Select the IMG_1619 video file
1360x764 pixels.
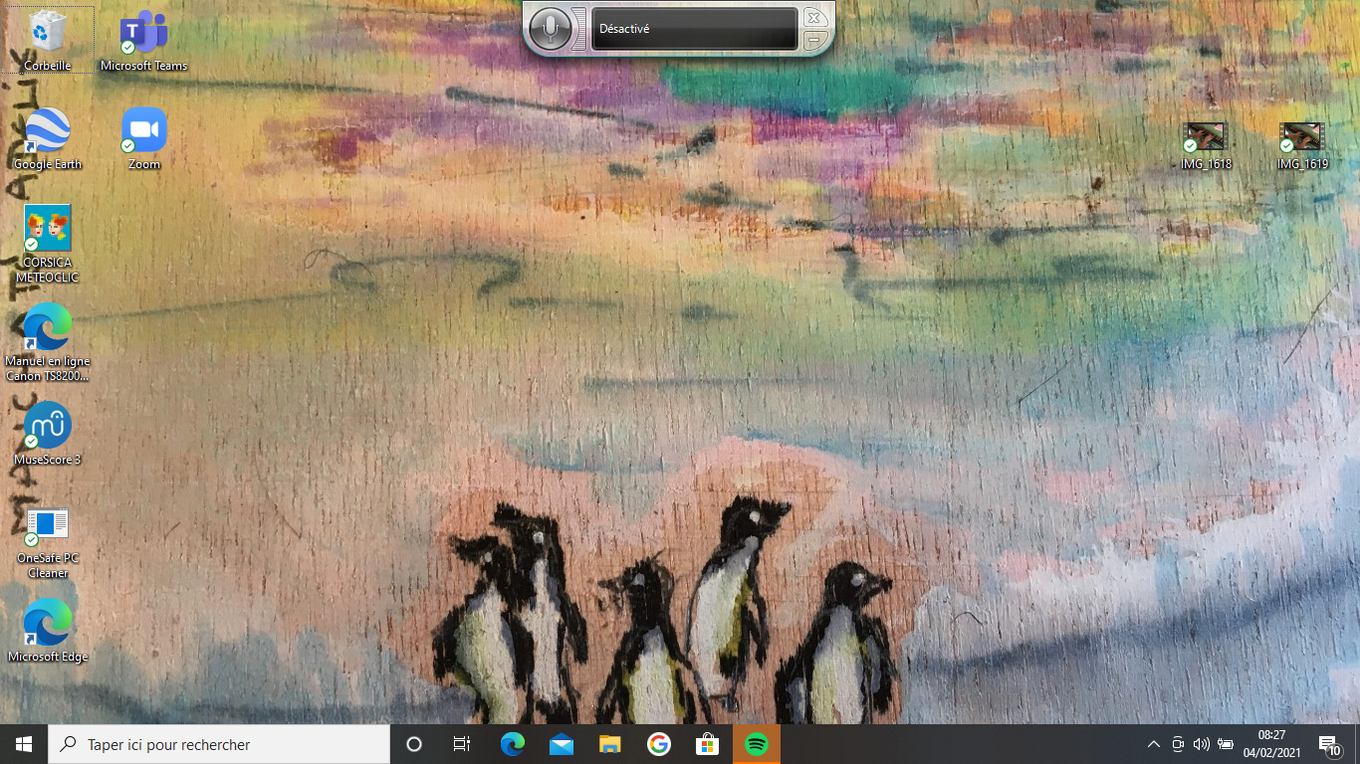(1302, 146)
